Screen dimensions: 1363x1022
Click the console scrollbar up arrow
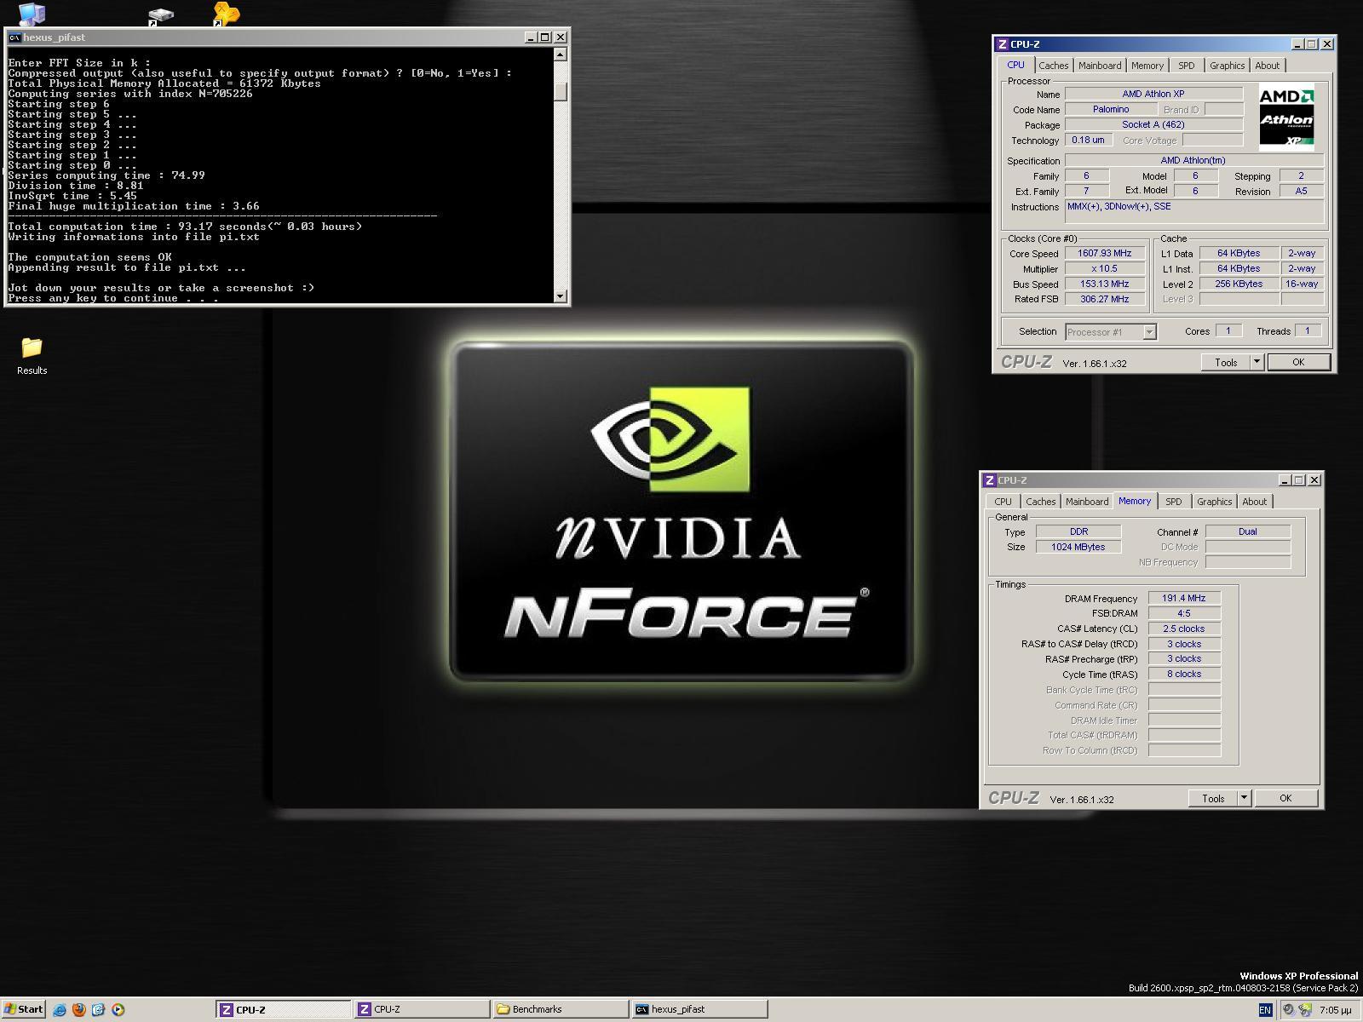[560, 55]
